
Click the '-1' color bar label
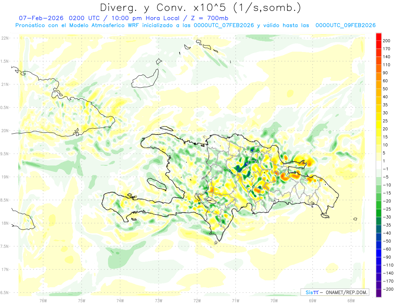click(386, 169)
